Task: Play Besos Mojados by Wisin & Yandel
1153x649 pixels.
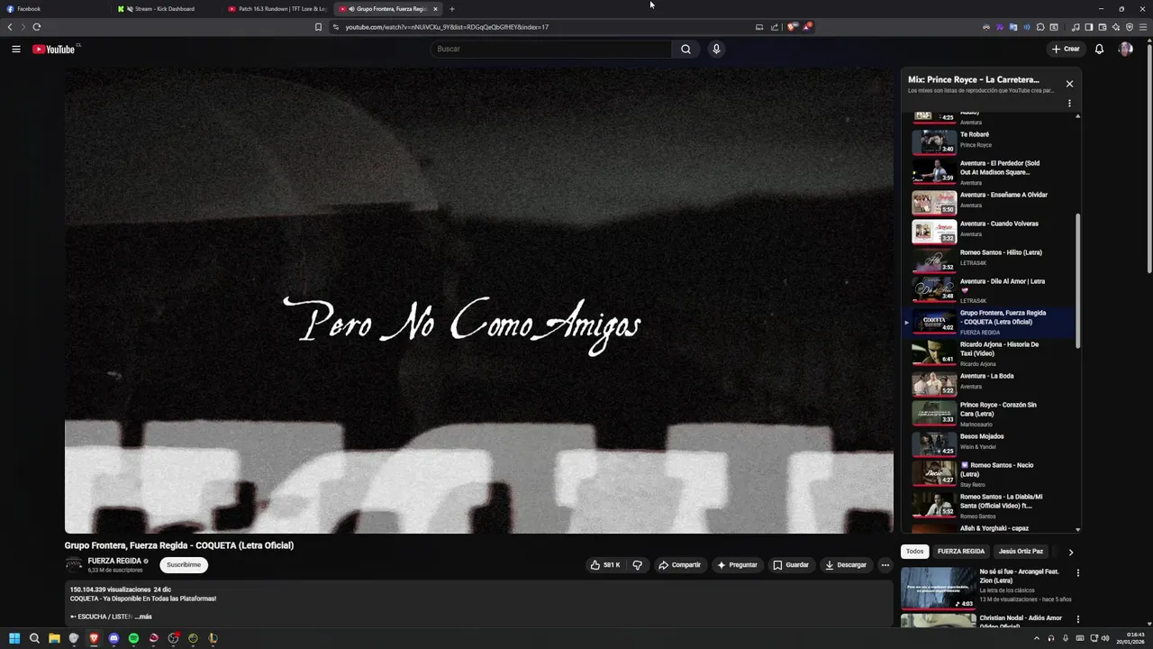Action: point(982,443)
